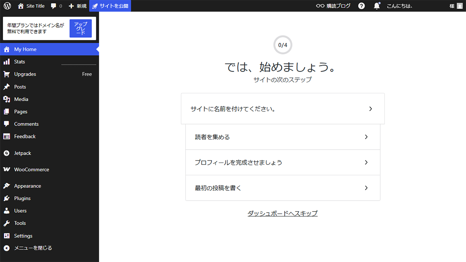
Task: Expand the 読者を集める chevron
Action: point(366,137)
